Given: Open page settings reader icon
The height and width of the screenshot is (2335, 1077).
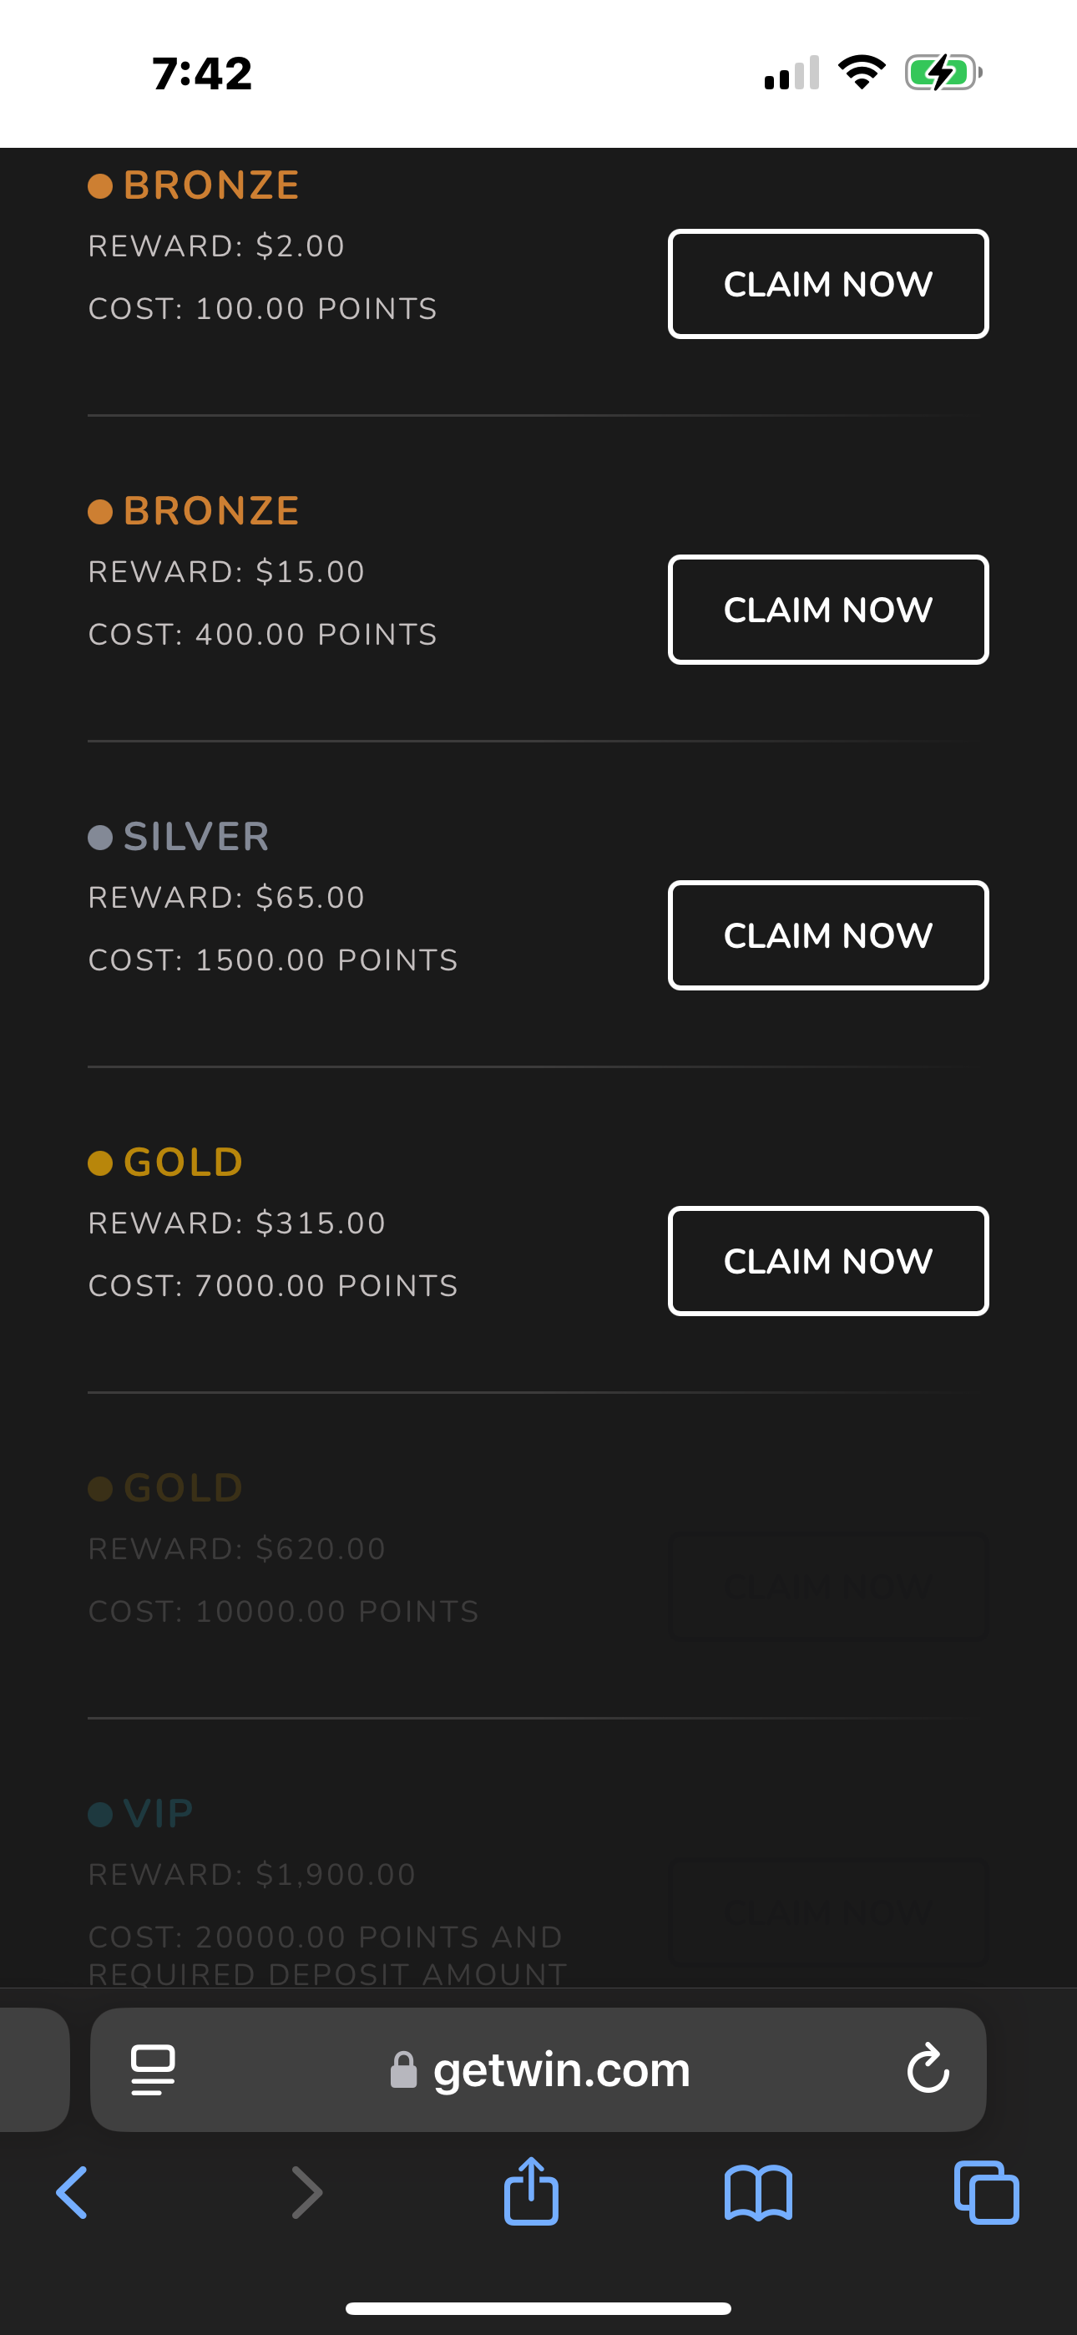Looking at the screenshot, I should point(154,2069).
